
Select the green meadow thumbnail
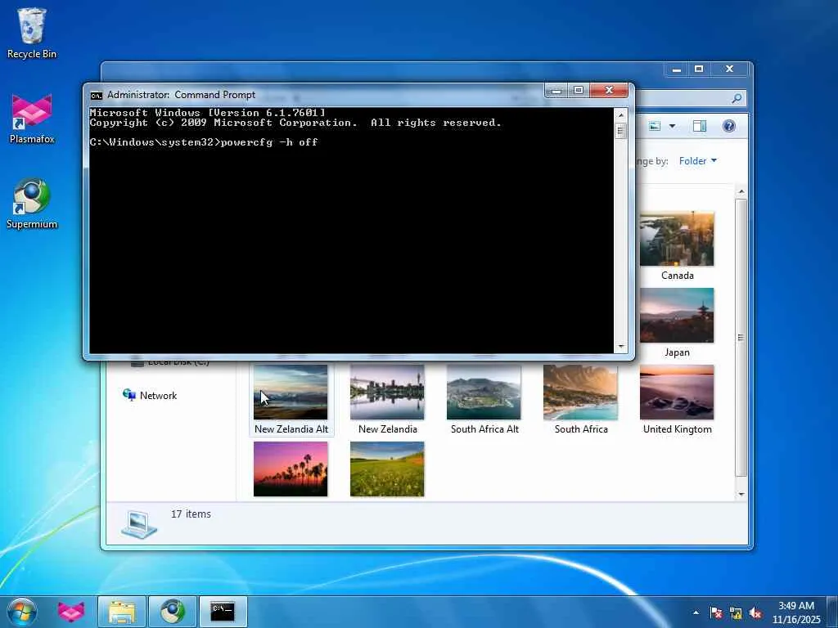pos(387,469)
